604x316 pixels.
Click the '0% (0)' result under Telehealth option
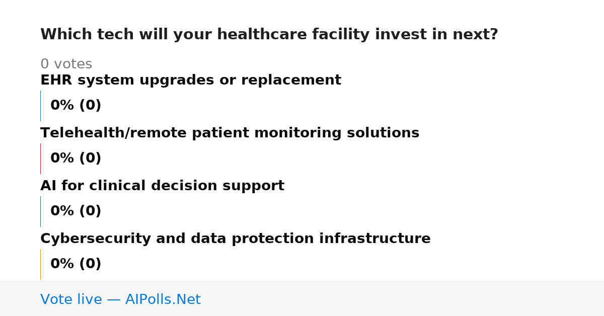point(75,159)
